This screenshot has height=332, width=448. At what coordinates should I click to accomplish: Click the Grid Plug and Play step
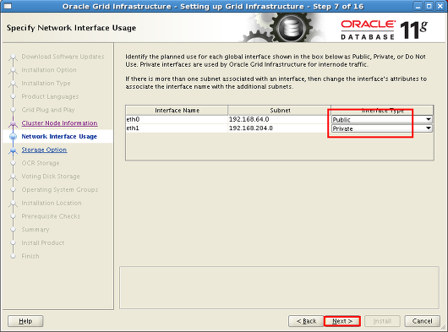coord(48,110)
